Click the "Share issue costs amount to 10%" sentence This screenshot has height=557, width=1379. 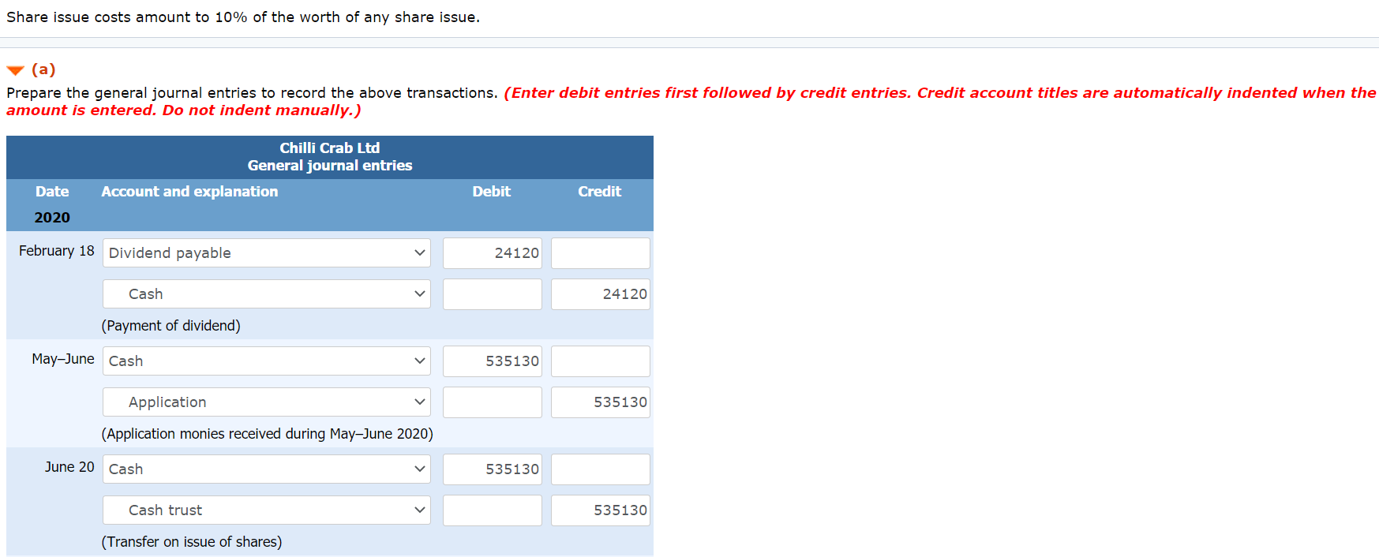click(243, 17)
